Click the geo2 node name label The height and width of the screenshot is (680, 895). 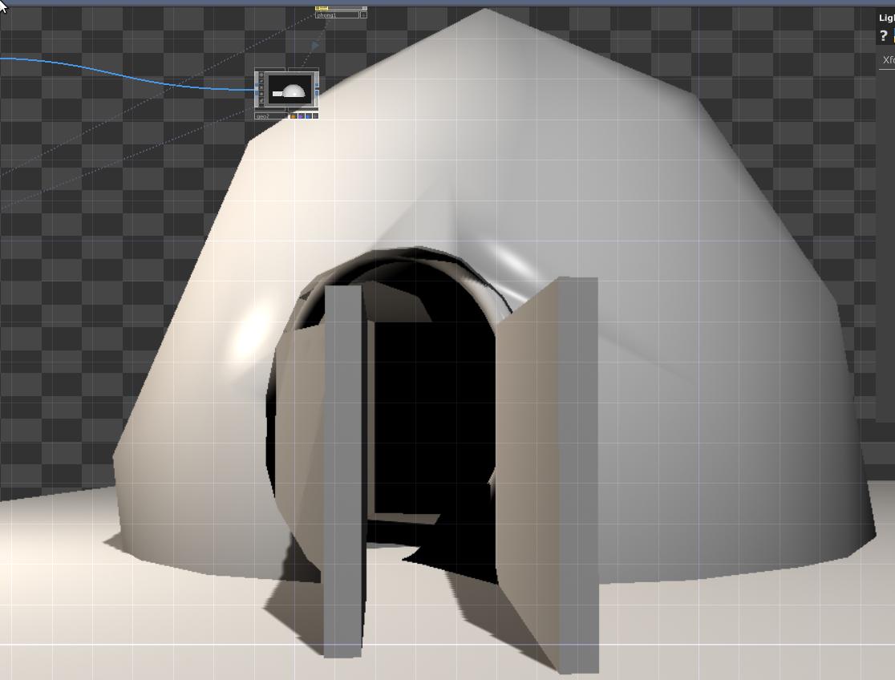pos(271,116)
